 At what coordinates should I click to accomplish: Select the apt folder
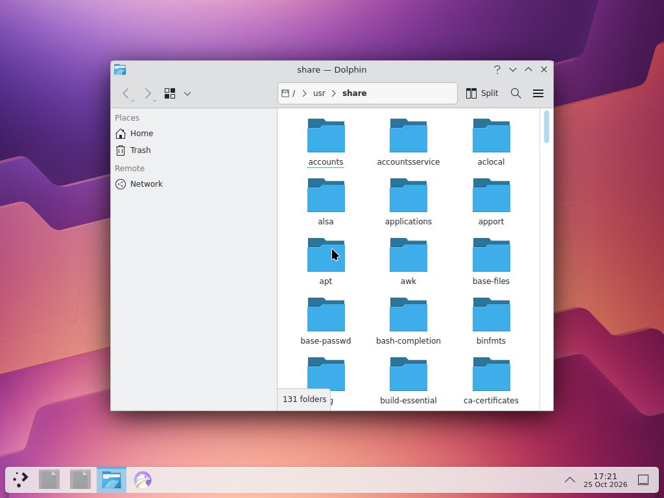click(326, 262)
